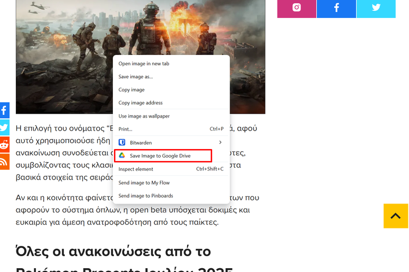The image size is (409, 272).
Task: Share via left sidebar Facebook icon
Action: 4,110
